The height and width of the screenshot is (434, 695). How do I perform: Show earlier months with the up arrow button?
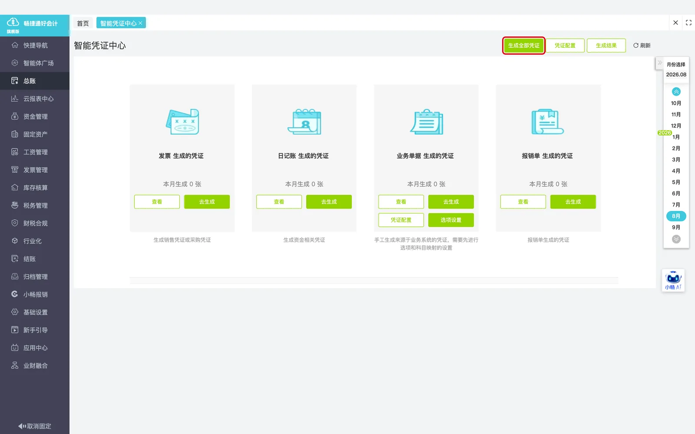point(676,92)
